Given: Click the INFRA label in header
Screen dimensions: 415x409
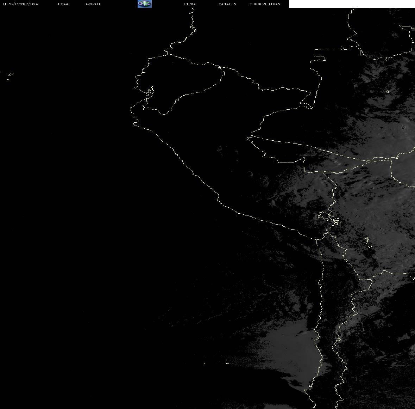Looking at the screenshot, I should pyautogui.click(x=189, y=4).
